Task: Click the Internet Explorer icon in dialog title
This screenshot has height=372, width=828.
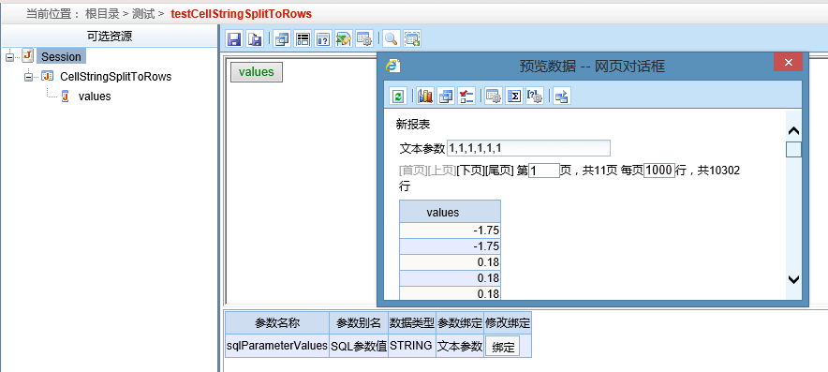Action: [392, 65]
